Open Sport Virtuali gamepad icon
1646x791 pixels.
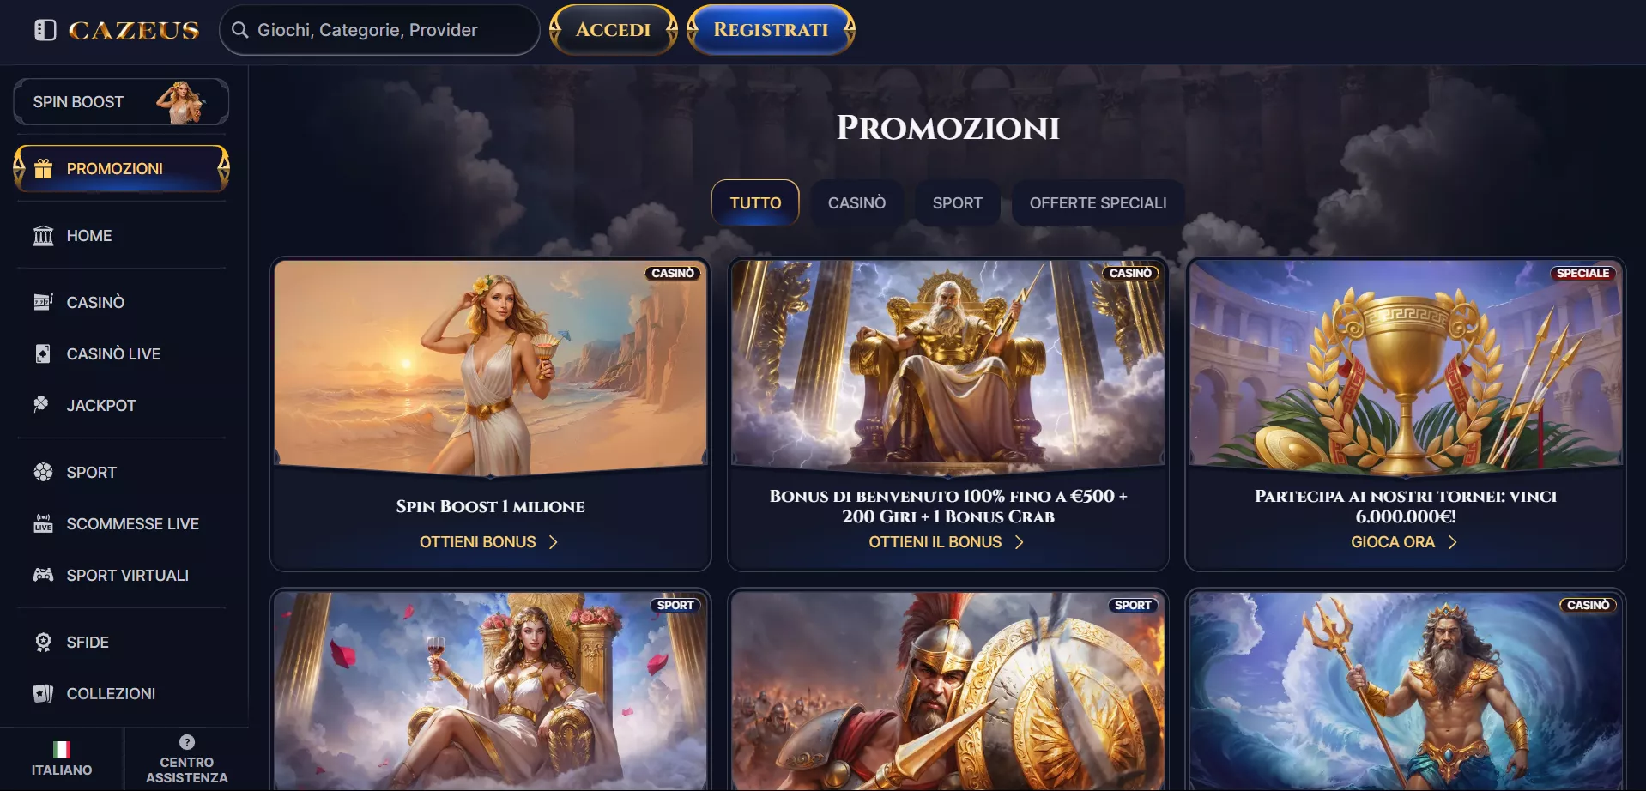point(43,575)
